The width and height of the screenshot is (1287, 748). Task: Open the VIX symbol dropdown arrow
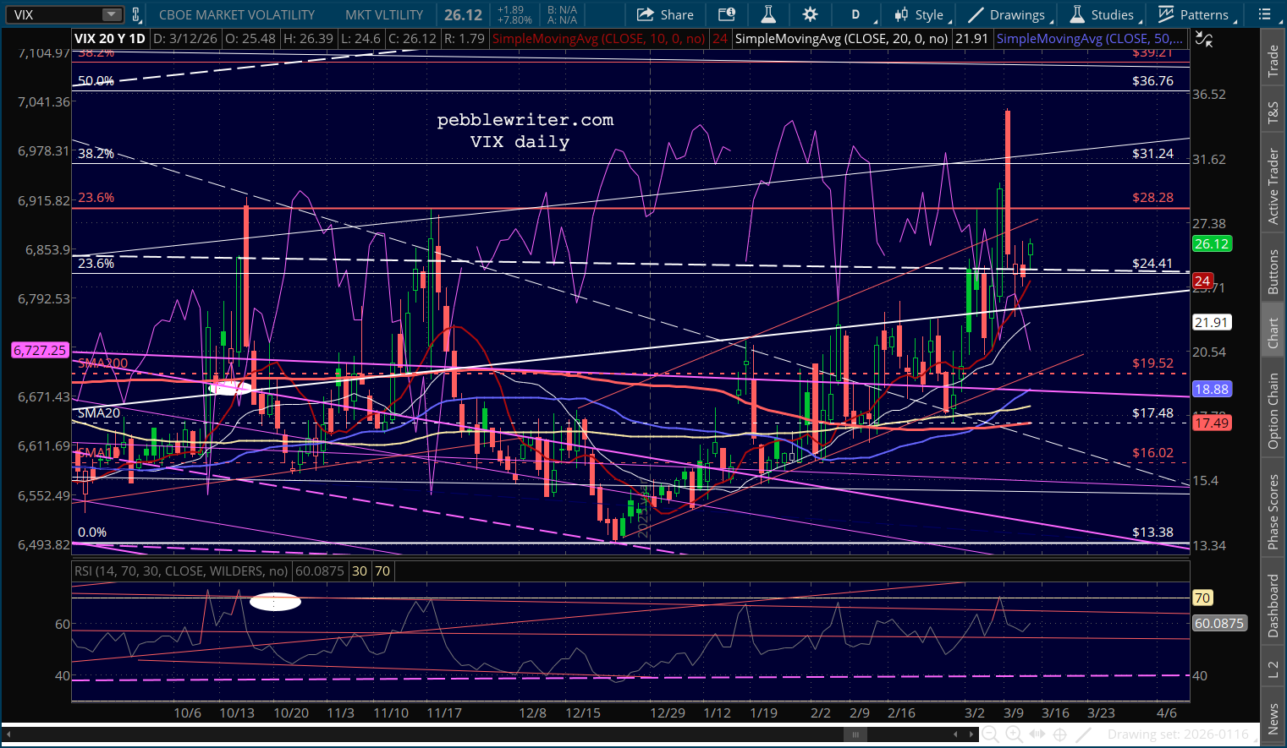point(112,14)
